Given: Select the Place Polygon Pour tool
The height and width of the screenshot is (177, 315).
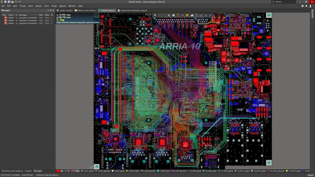Looking at the screenshot, I should click(x=192, y=15).
